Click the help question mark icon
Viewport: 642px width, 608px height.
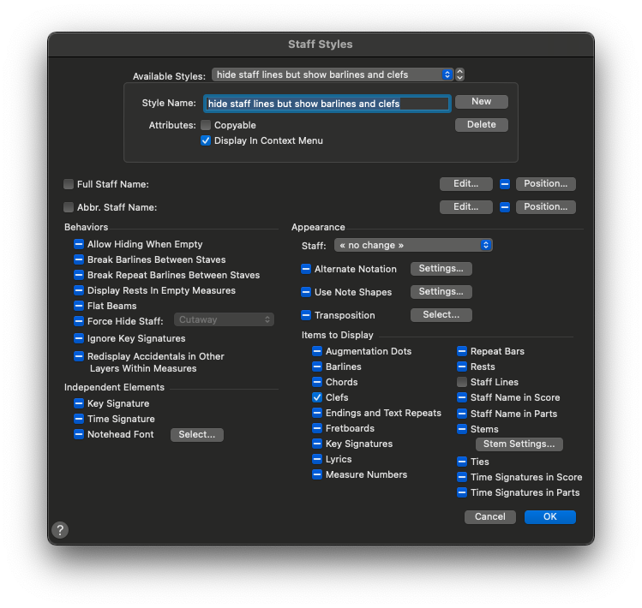coord(61,530)
